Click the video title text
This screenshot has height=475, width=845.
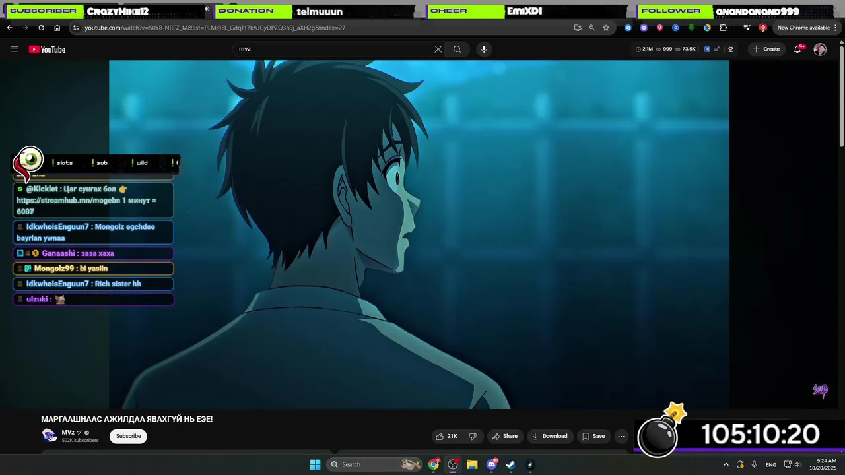point(127,419)
